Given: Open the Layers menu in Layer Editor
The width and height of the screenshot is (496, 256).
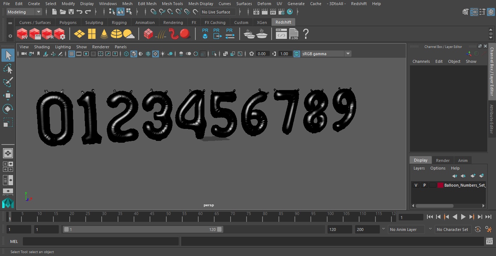Looking at the screenshot, I should pyautogui.click(x=419, y=168).
